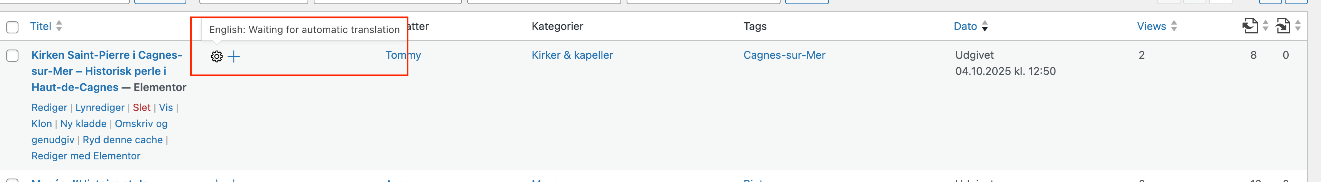The height and width of the screenshot is (182, 1321).
Task: Sort posts by the Dato column
Action: 965,26
